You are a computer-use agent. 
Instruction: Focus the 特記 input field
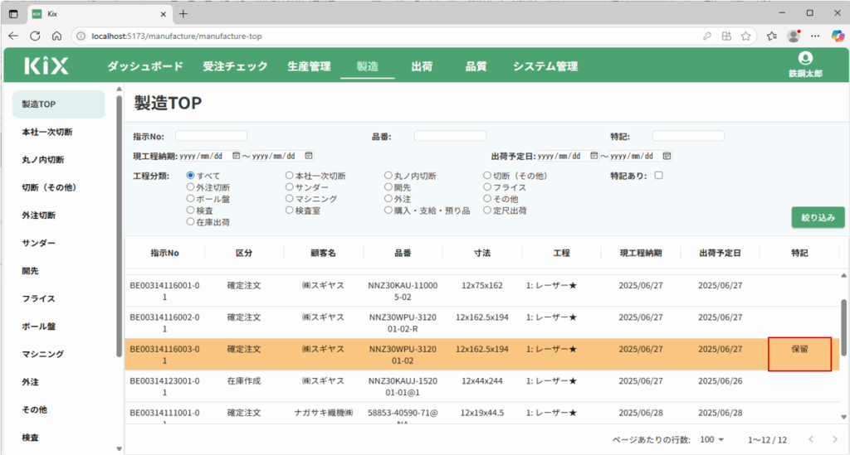(x=688, y=136)
